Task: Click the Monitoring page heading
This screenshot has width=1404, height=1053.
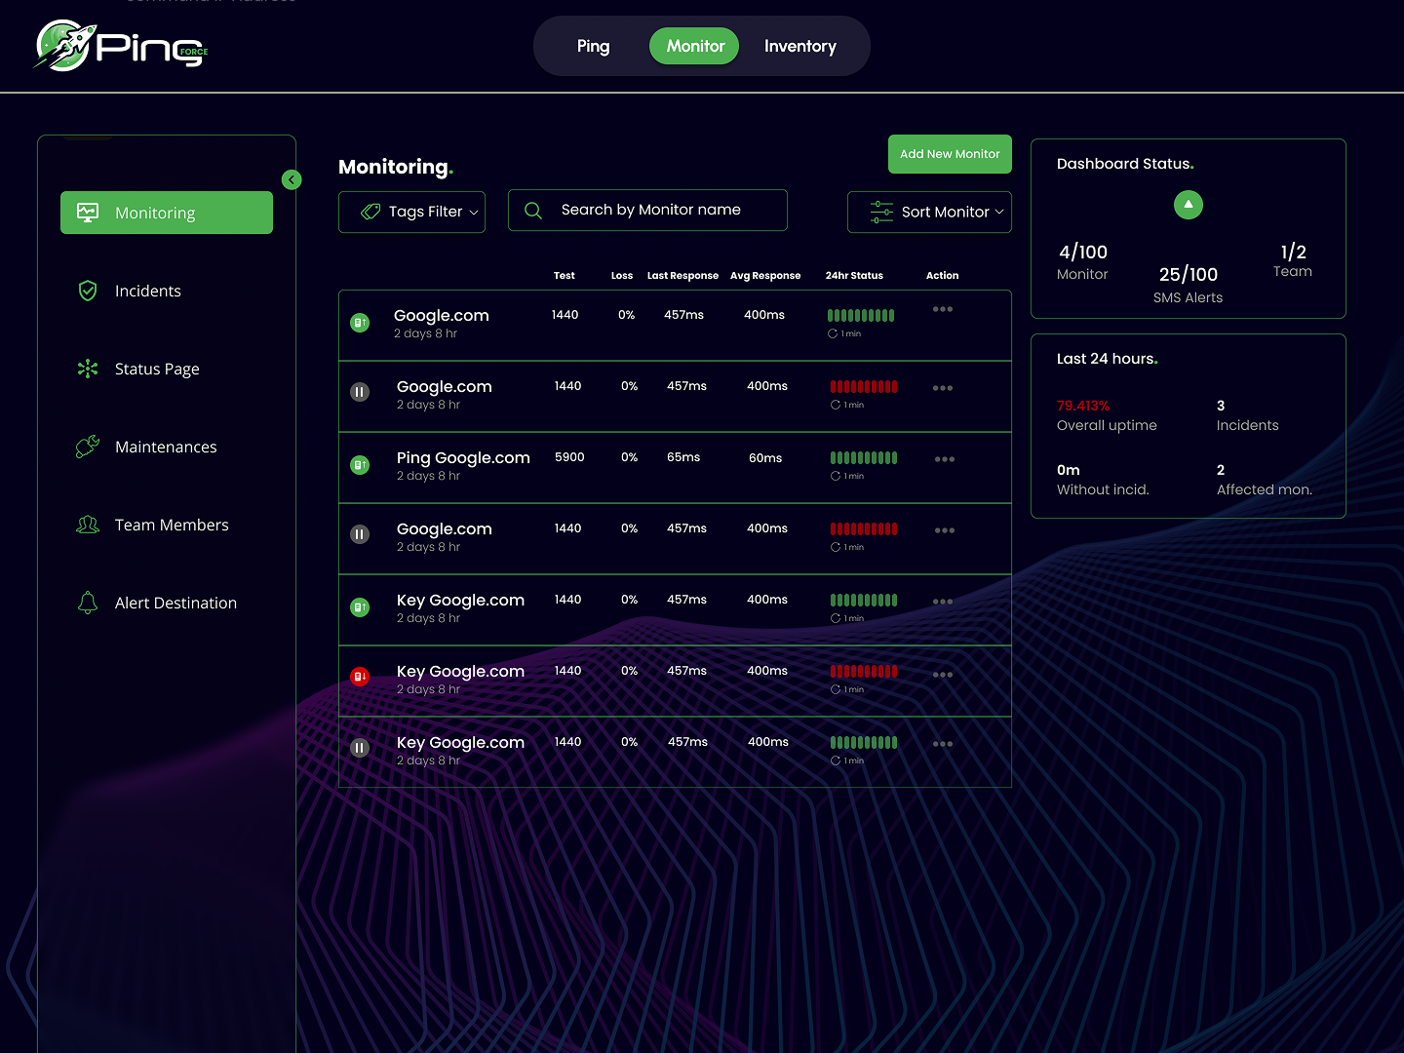Action: point(396,167)
